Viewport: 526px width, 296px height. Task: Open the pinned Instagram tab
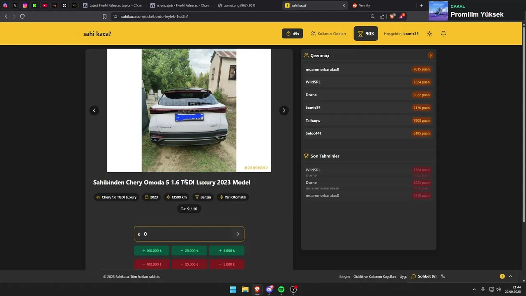tap(25, 5)
